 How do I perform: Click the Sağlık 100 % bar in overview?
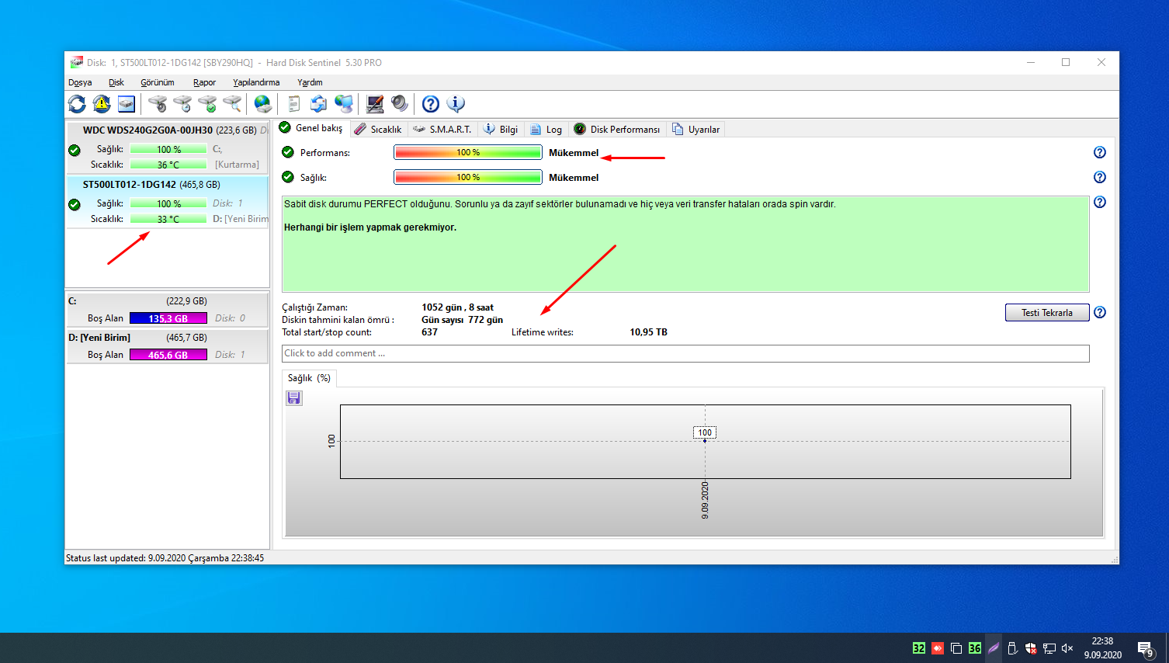pos(468,178)
